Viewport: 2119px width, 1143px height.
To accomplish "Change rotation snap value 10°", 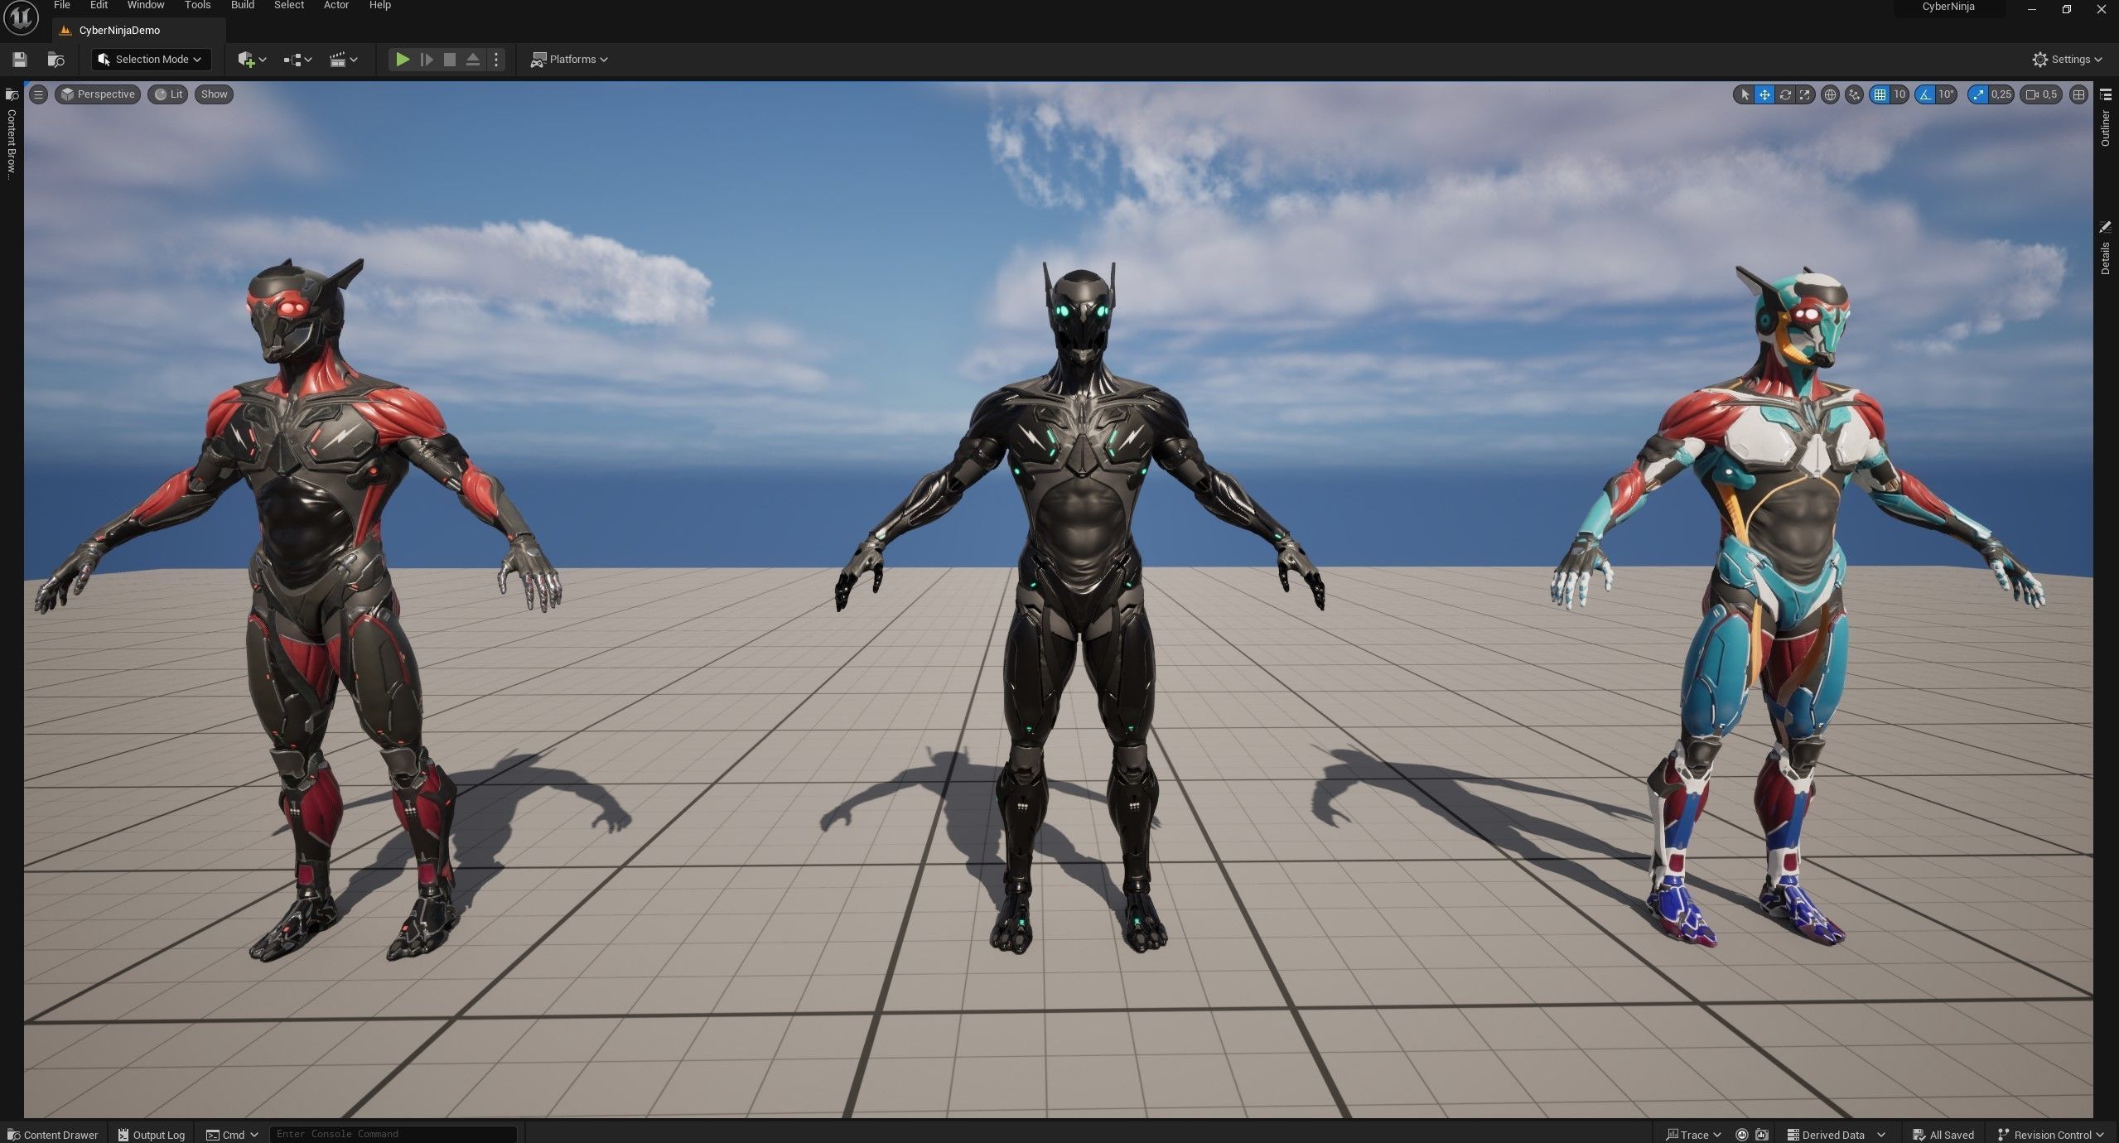I will click(x=1946, y=94).
